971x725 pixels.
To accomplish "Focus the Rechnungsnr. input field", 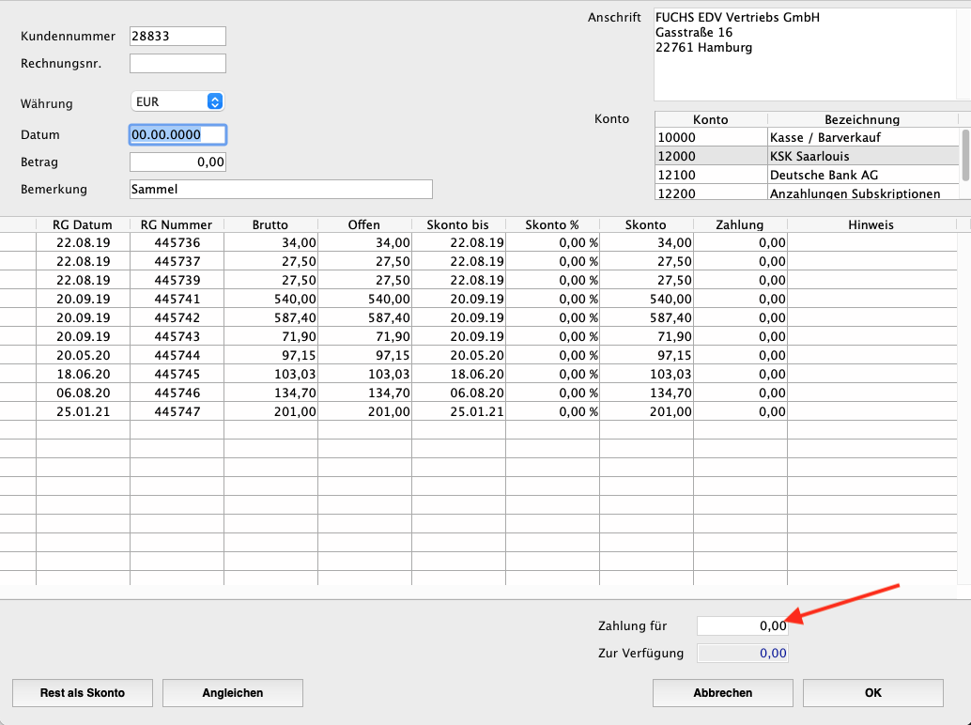I will pyautogui.click(x=177, y=64).
